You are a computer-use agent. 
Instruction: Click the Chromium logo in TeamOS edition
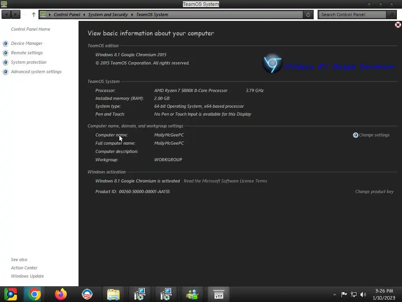(272, 63)
